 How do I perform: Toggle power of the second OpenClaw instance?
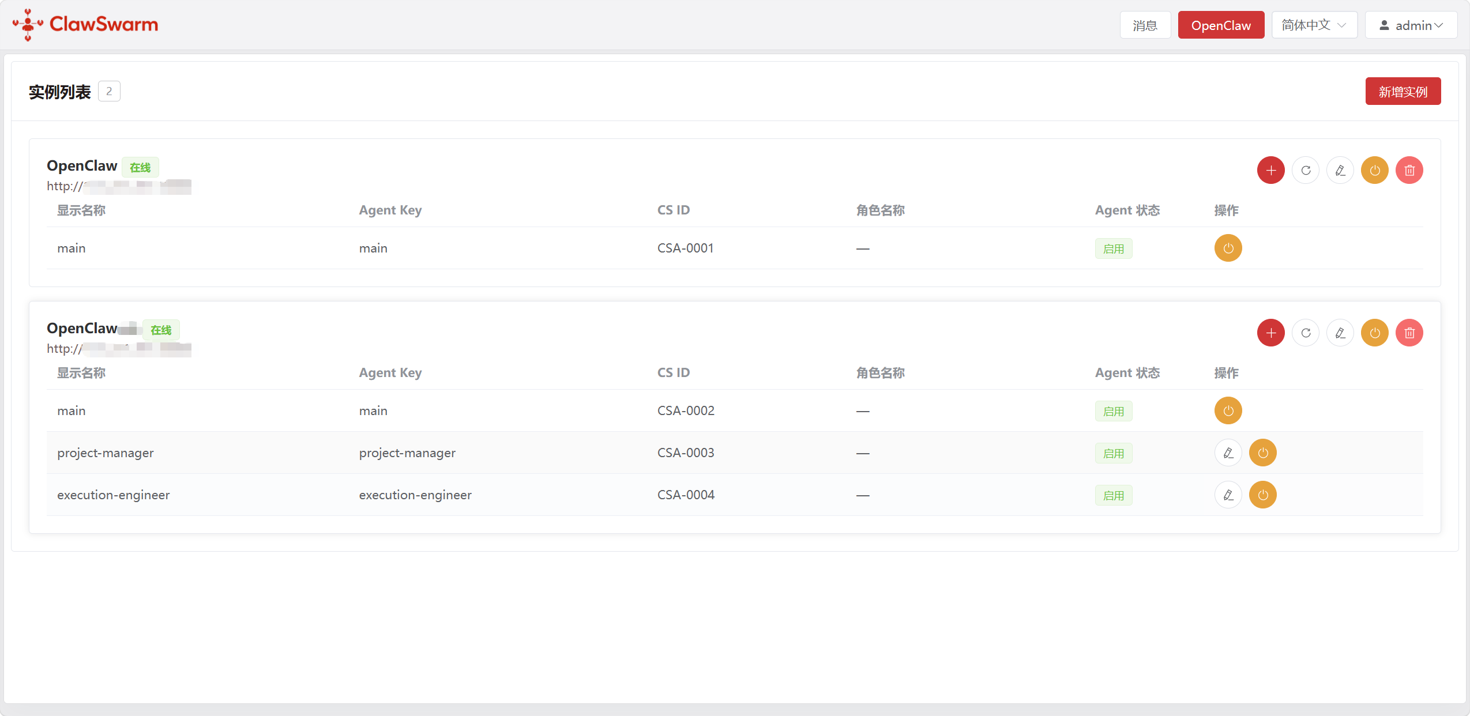tap(1374, 333)
